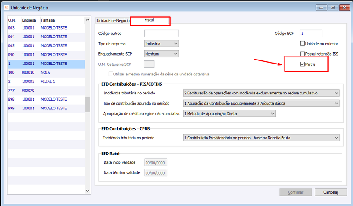Open the Unidade de Negócio tab
This screenshot has width=353, height=206.
tap(113, 20)
